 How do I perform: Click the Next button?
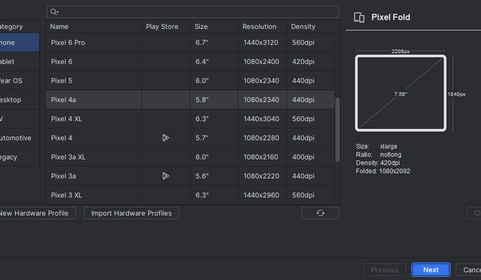coord(431,270)
